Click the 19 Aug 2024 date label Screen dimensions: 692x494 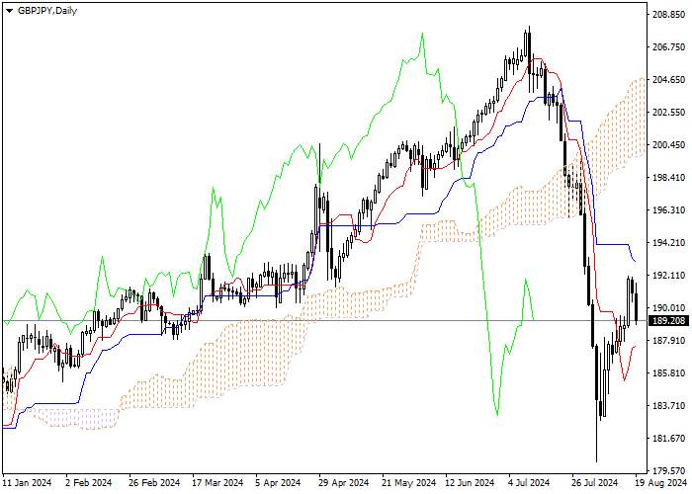pyautogui.click(x=660, y=482)
